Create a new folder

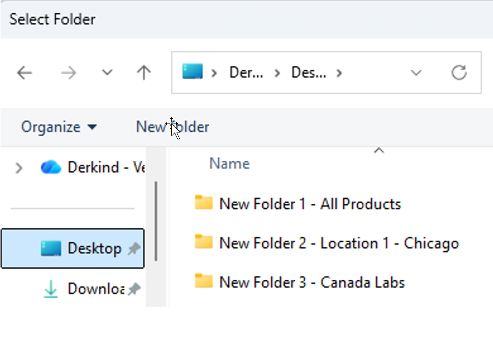(x=172, y=127)
